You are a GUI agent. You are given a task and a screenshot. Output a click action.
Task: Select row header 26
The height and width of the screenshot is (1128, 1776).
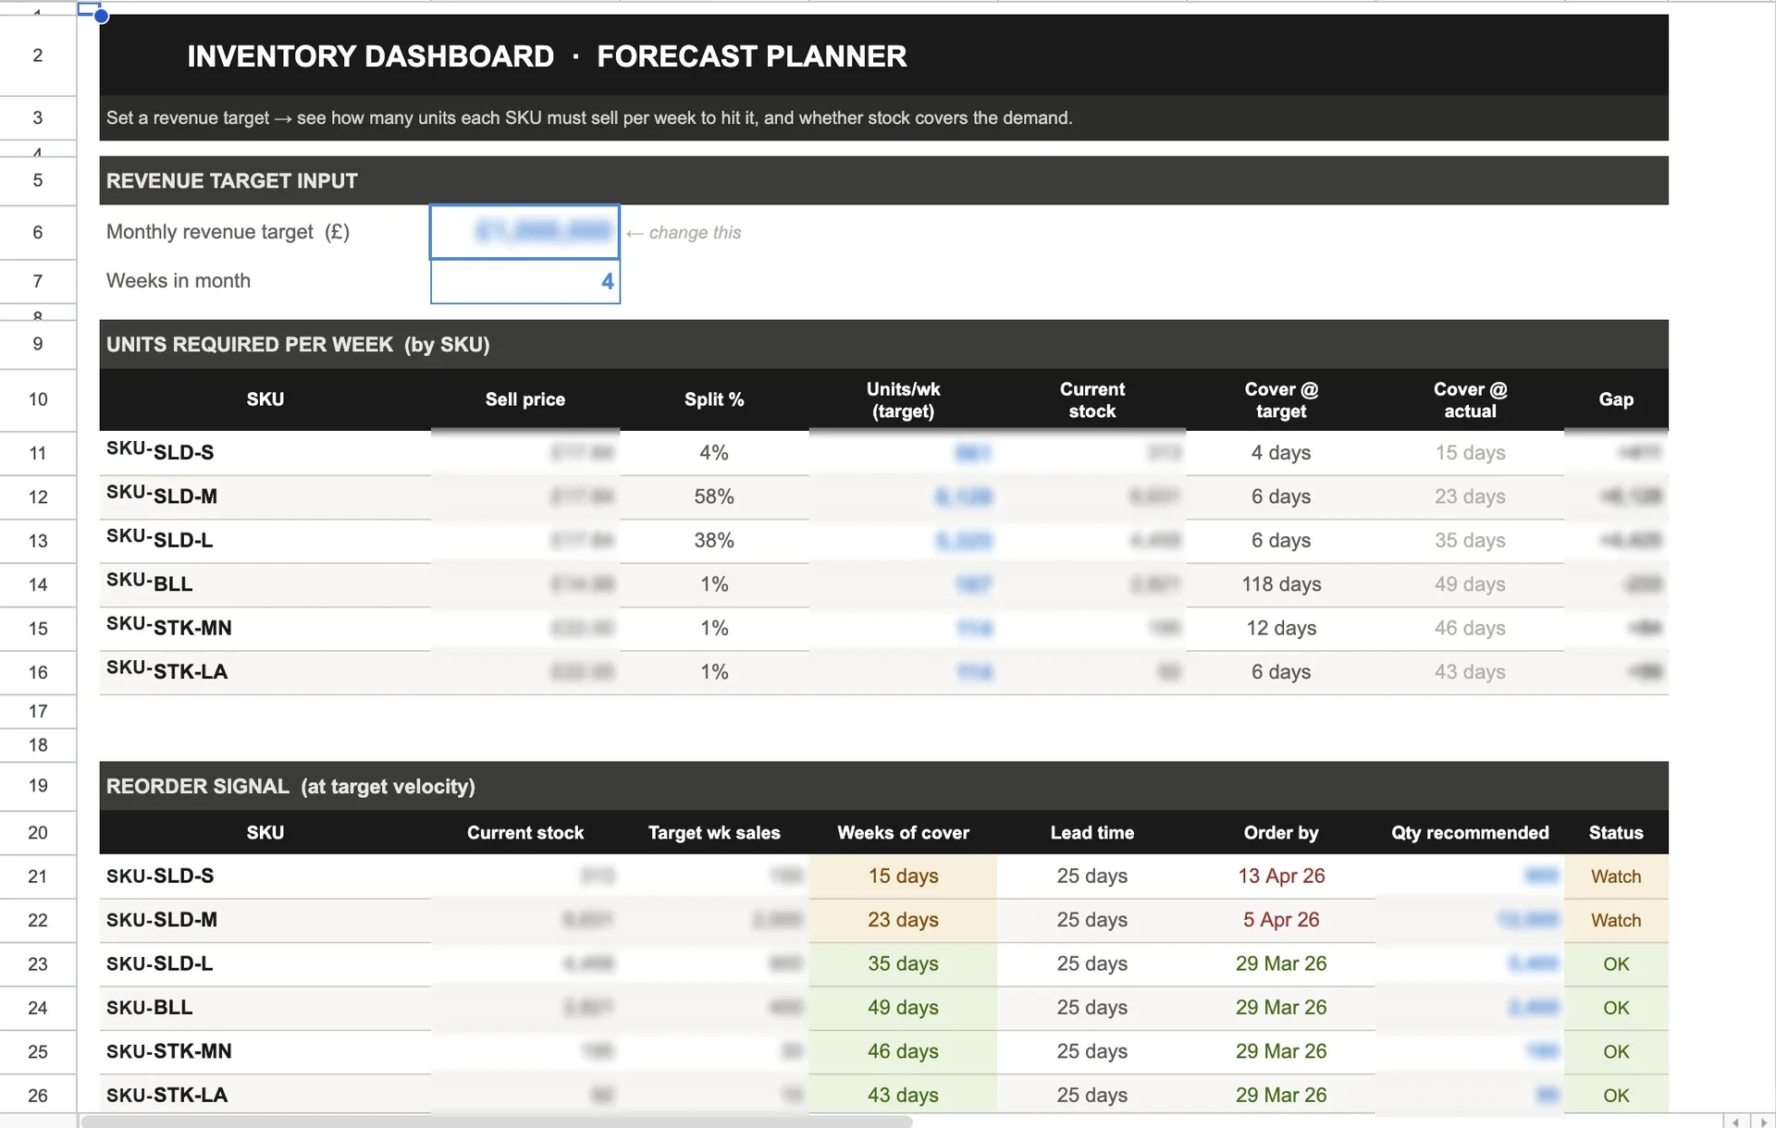[38, 1096]
